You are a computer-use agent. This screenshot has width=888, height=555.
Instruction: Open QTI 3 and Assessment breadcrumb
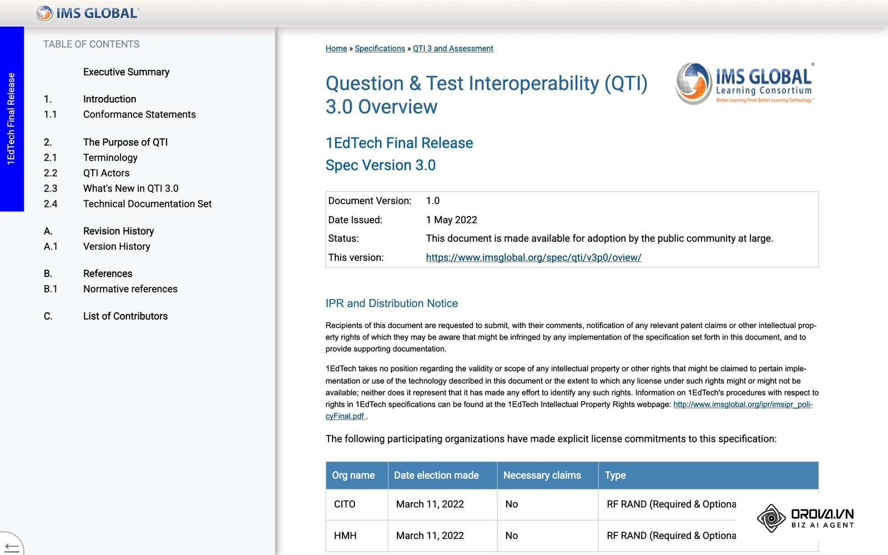[453, 48]
